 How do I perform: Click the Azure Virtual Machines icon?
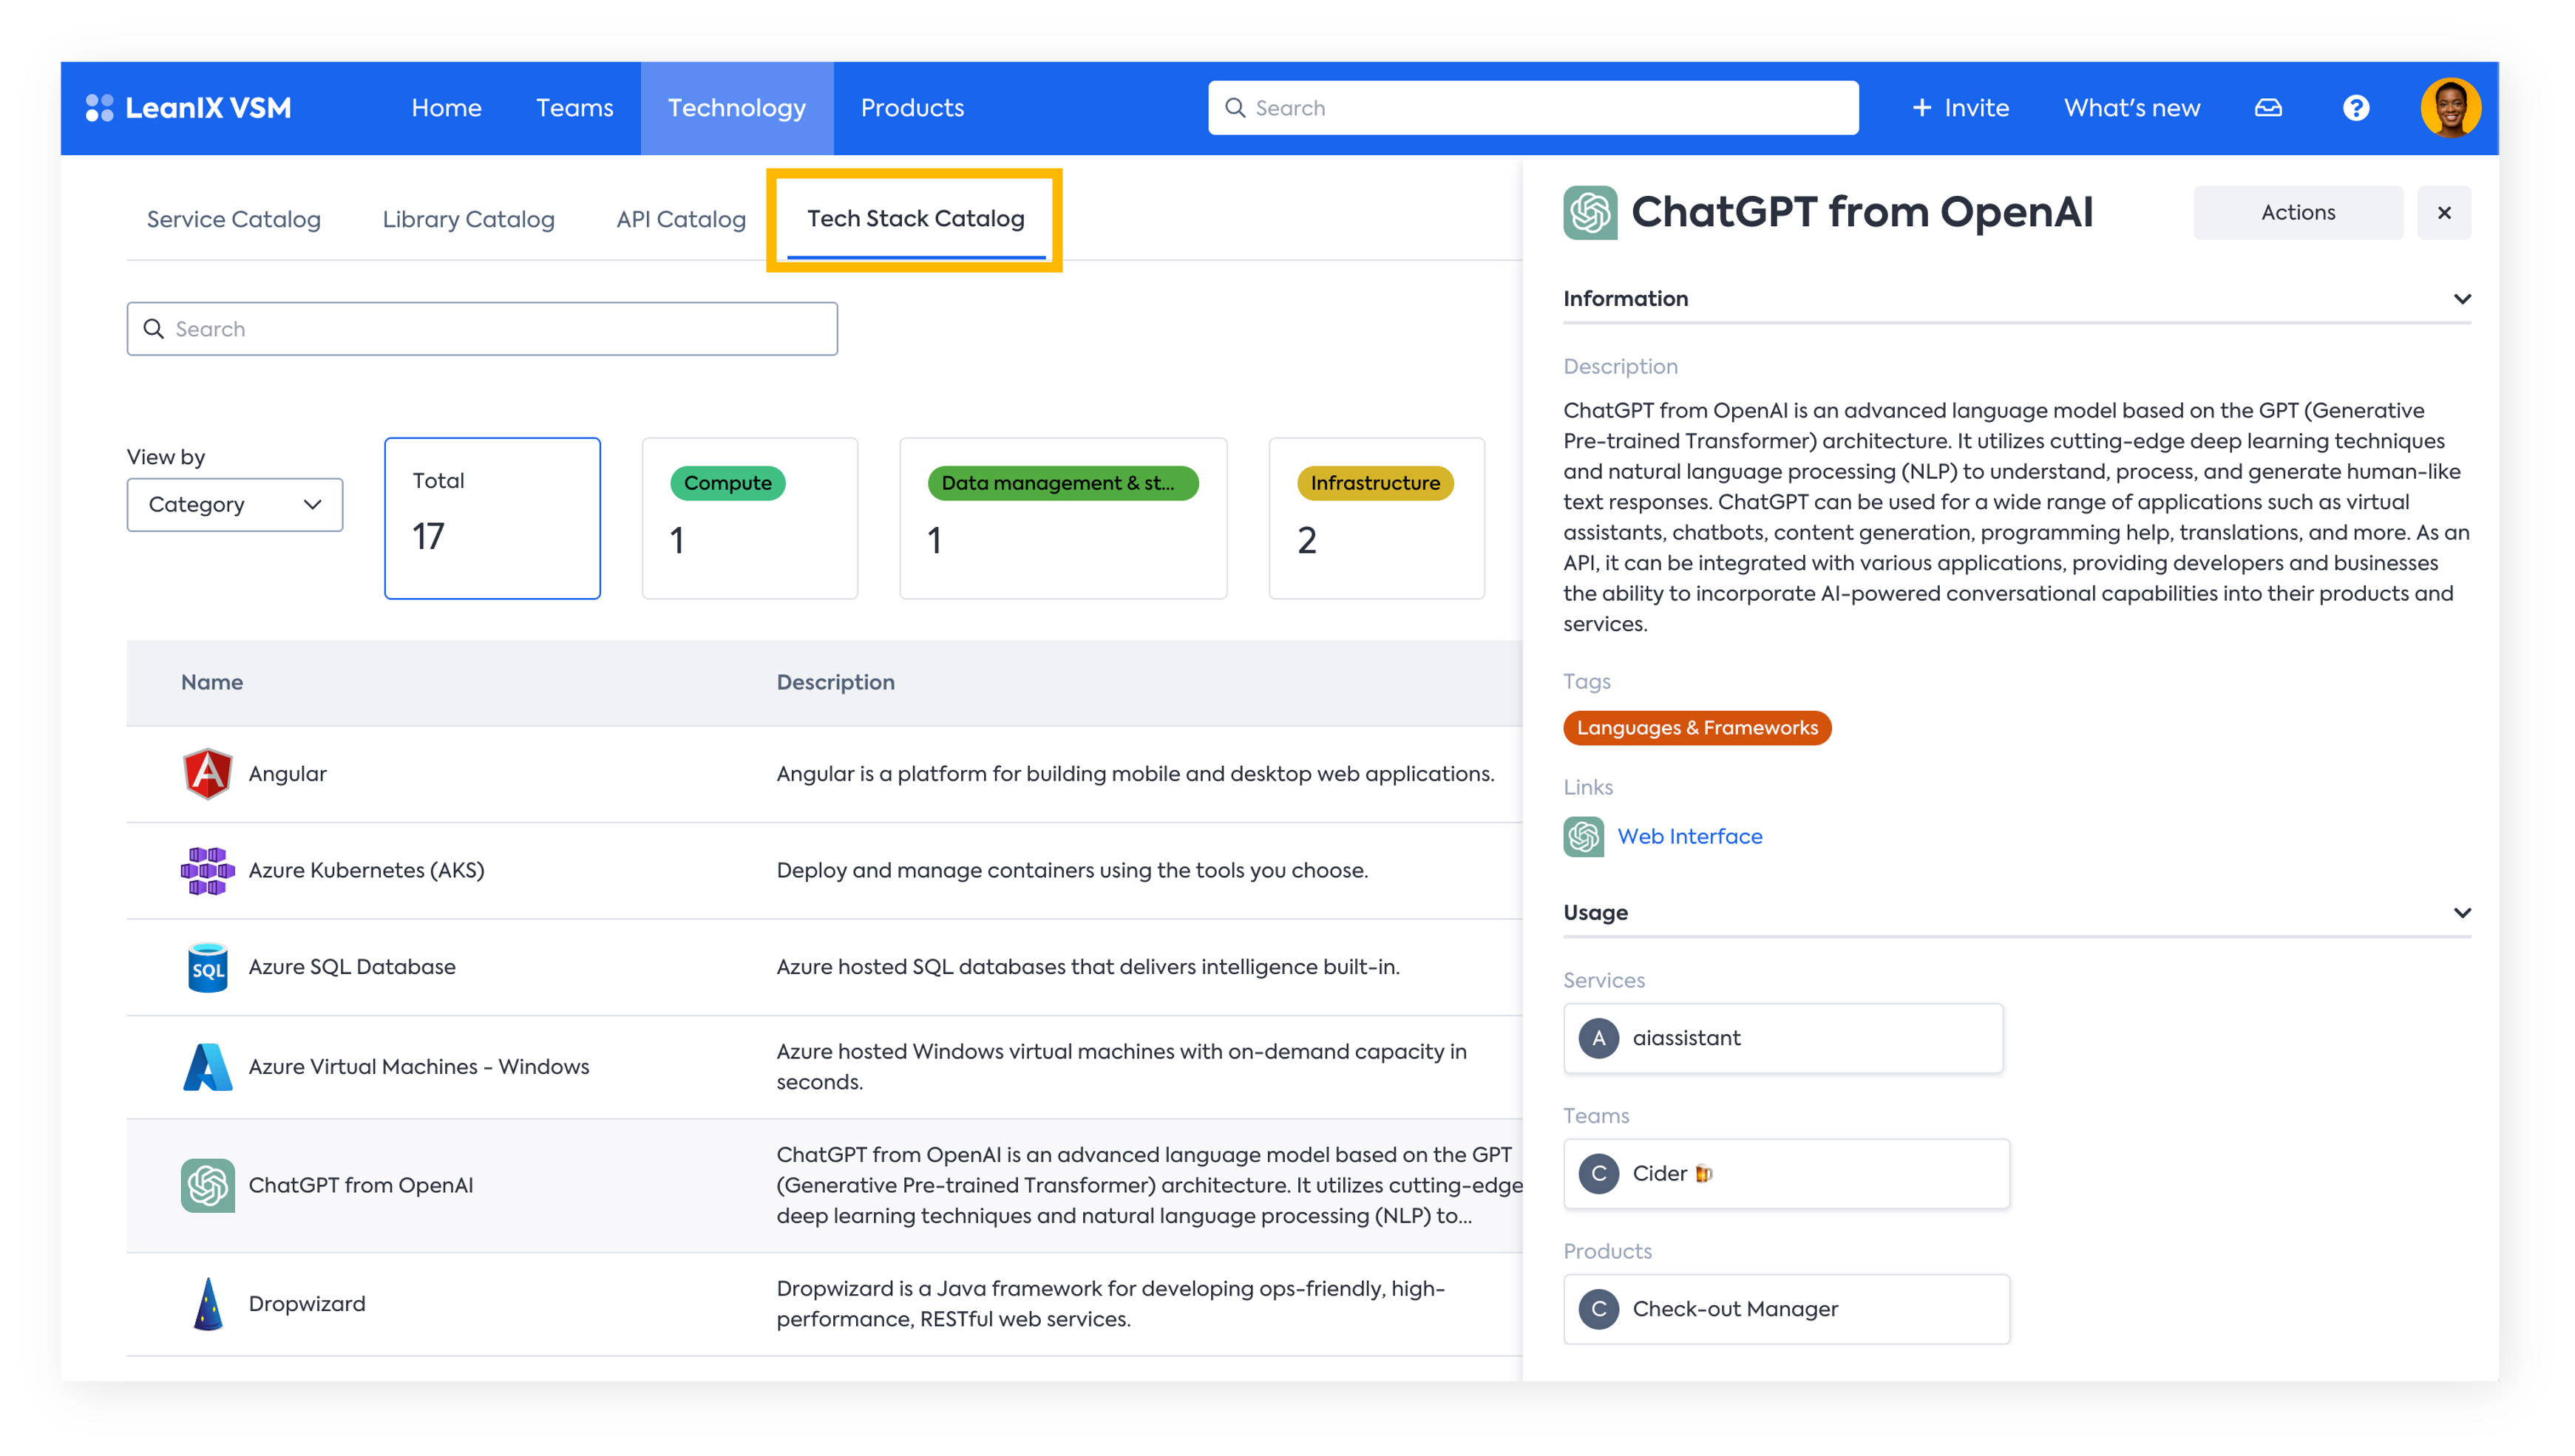coord(207,1067)
